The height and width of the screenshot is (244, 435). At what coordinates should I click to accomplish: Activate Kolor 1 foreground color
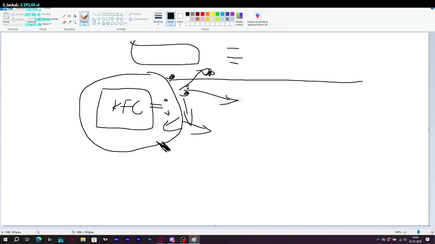171,19
